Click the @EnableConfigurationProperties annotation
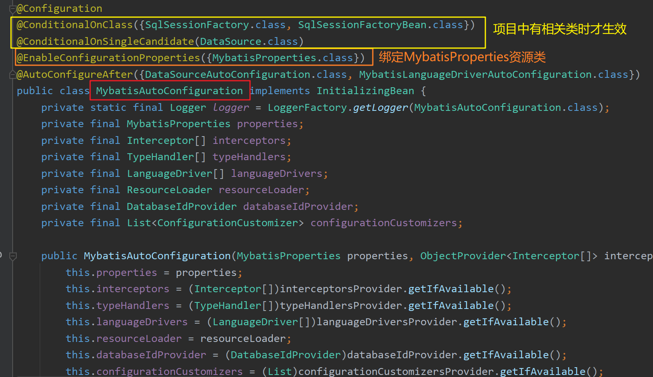653x377 pixels. (108, 58)
